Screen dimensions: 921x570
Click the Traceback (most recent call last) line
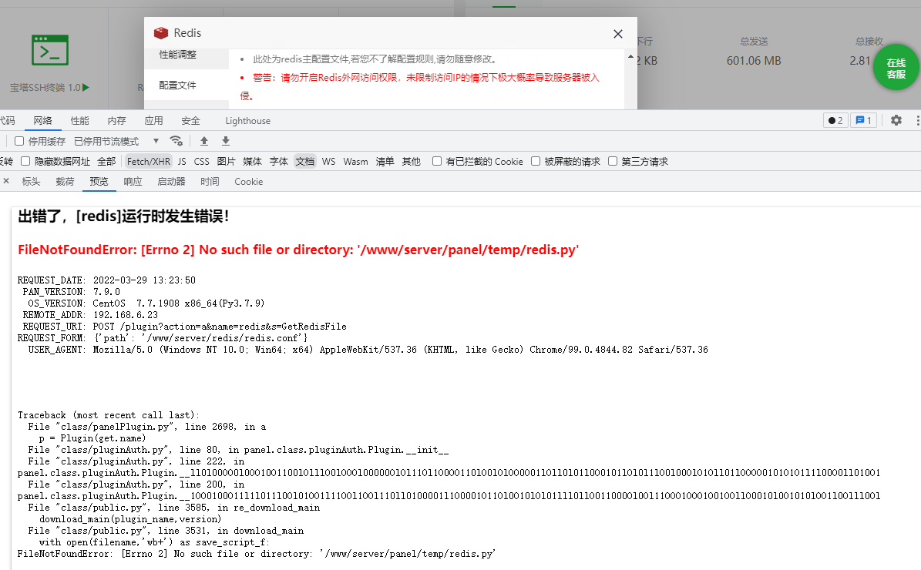pyautogui.click(x=109, y=415)
